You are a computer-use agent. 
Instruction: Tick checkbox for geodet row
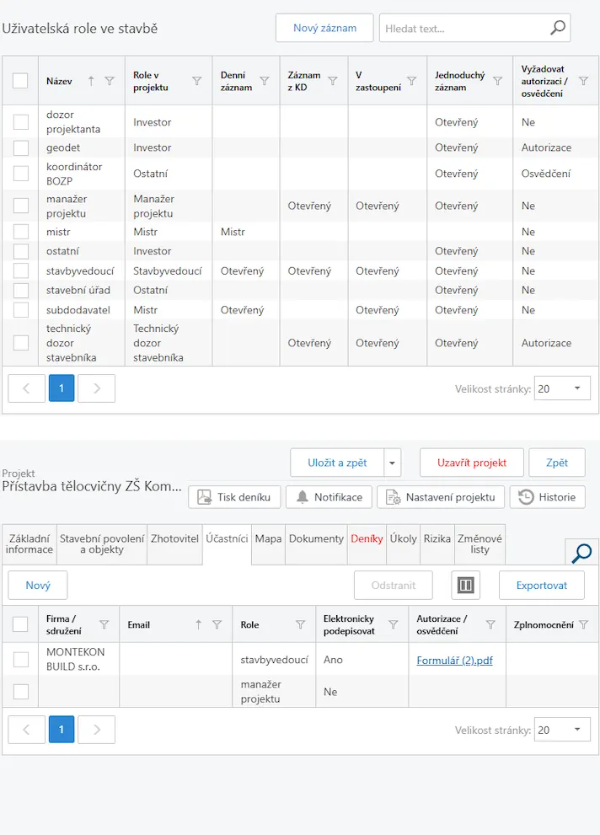[x=21, y=148]
